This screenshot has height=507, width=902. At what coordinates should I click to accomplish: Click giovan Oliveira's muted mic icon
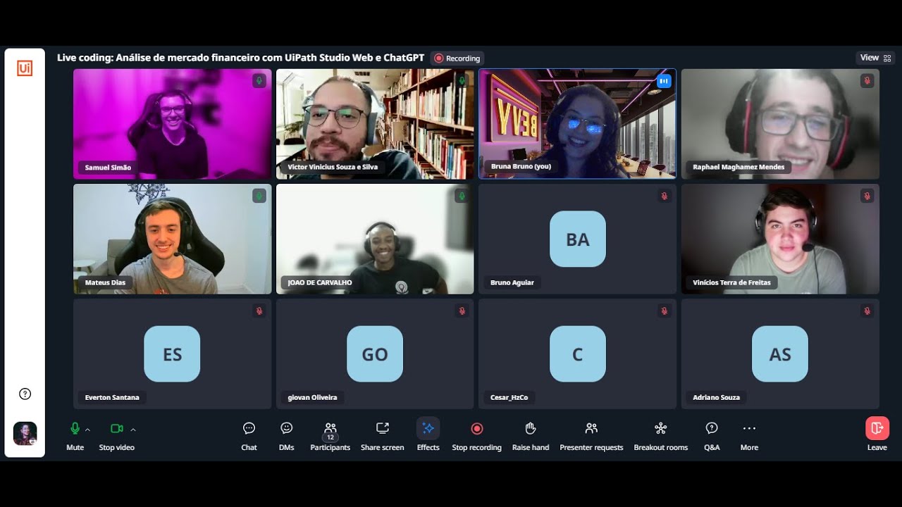coord(462,311)
